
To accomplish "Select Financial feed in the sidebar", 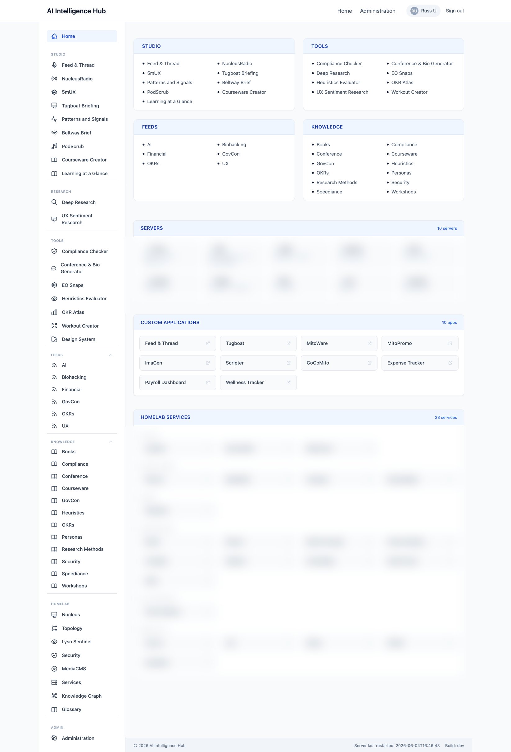I will coord(82,390).
